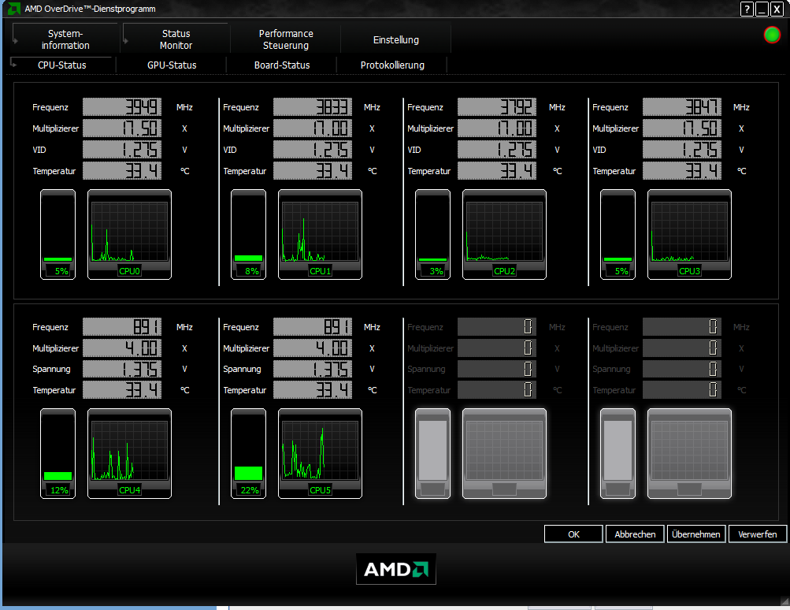Open the Protokollierung subtab
The image size is (790, 610).
coord(392,65)
